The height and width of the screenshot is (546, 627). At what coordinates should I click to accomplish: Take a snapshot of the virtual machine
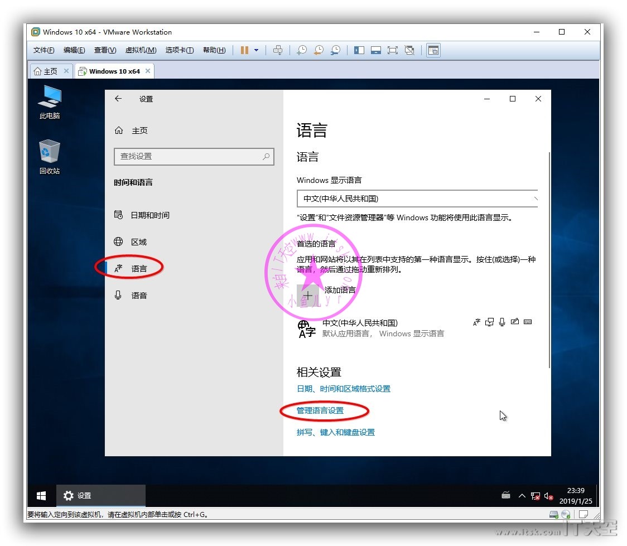click(302, 50)
